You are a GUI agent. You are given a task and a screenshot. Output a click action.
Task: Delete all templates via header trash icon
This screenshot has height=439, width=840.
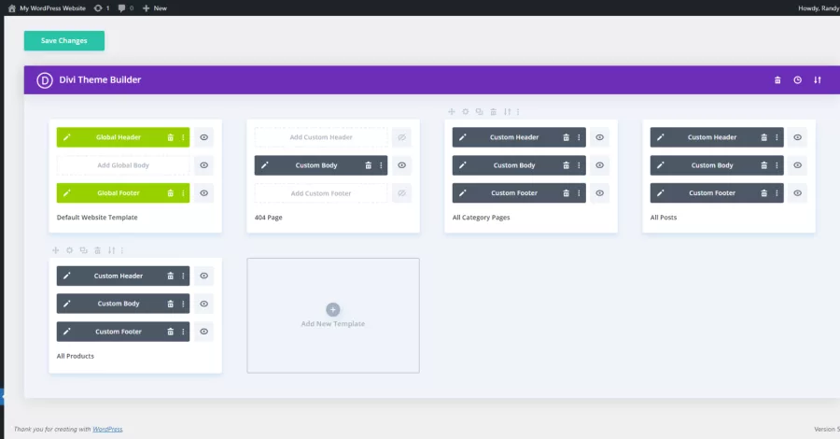[x=777, y=80]
